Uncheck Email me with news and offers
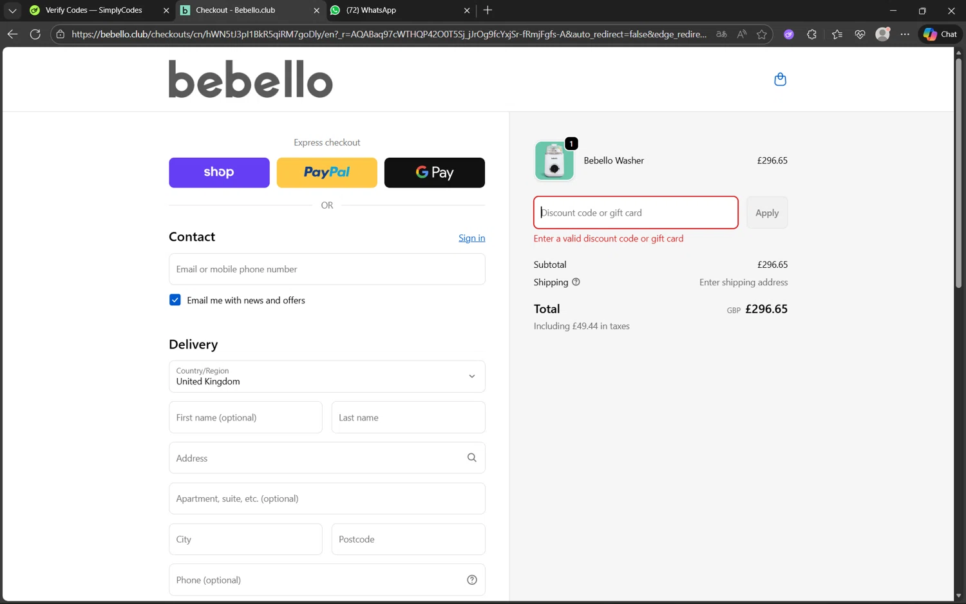This screenshot has width=966, height=604. [175, 300]
